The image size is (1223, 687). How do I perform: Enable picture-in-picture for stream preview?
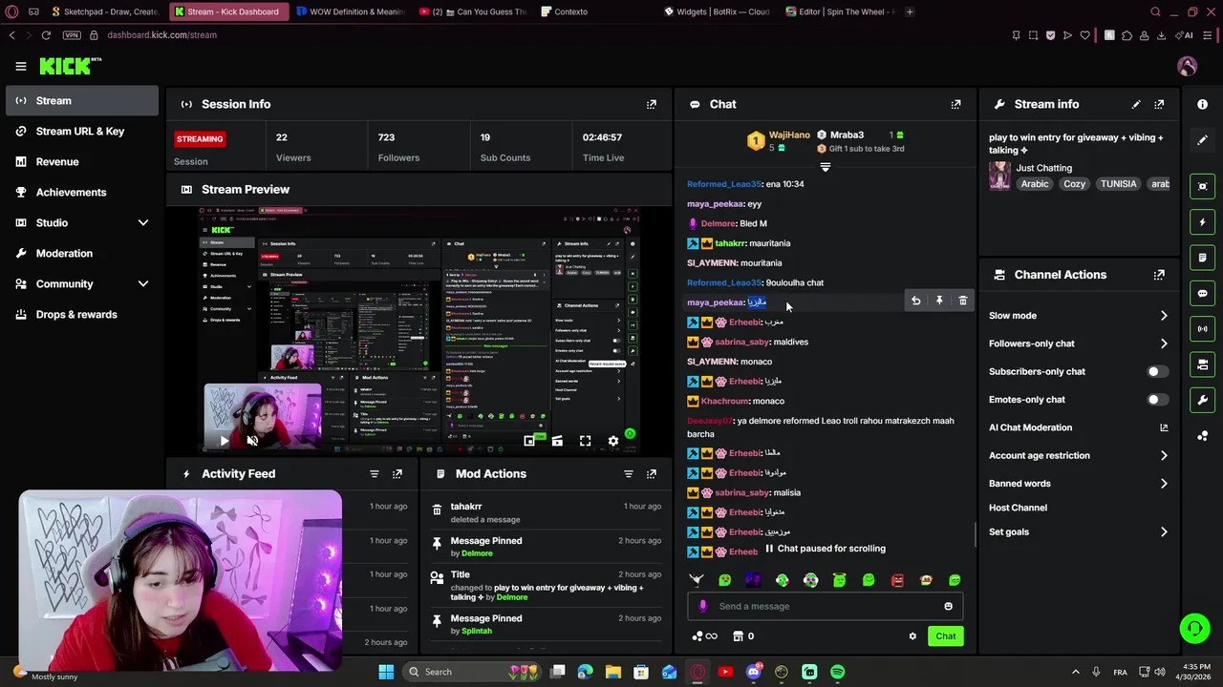[x=529, y=441]
